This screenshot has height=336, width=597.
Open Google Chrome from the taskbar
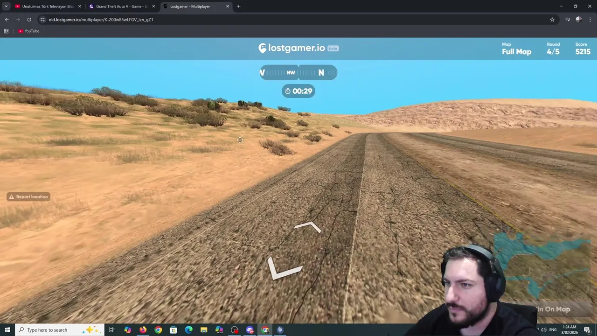coord(158,330)
